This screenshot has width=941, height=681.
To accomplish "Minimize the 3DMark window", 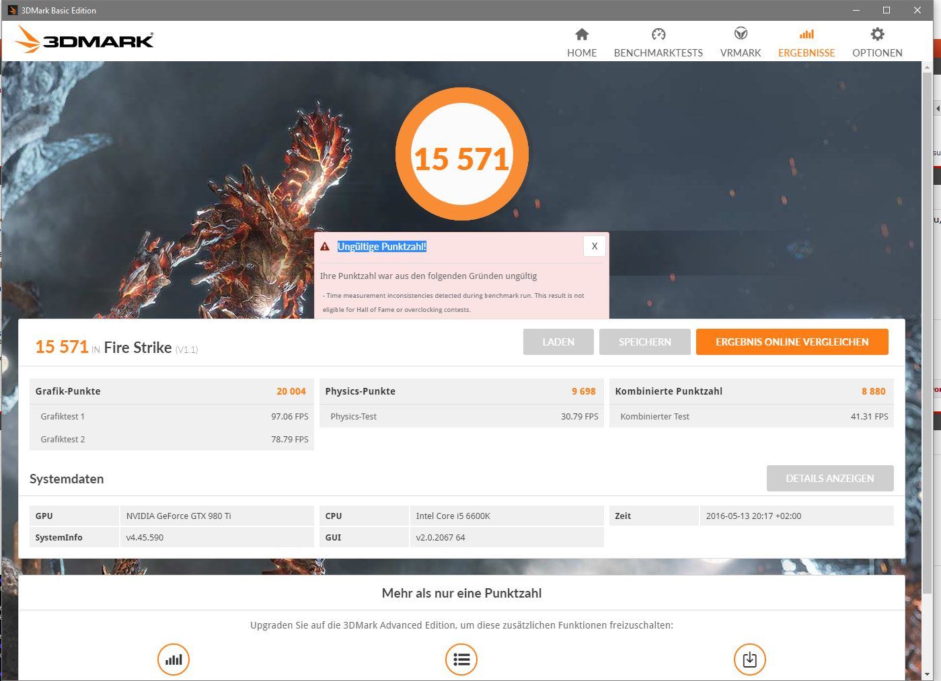I will tap(856, 10).
